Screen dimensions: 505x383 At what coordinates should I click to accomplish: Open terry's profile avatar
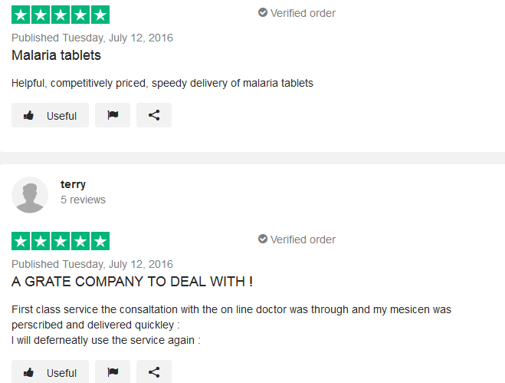pos(30,195)
